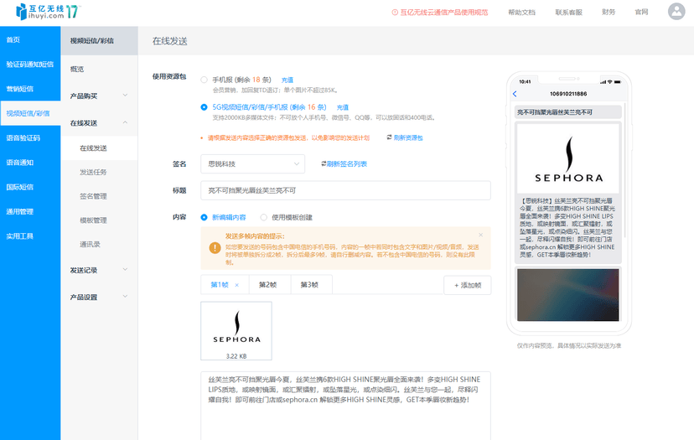Click the 仅作内容预览 note below phone
This screenshot has width=694, height=440.
(569, 345)
